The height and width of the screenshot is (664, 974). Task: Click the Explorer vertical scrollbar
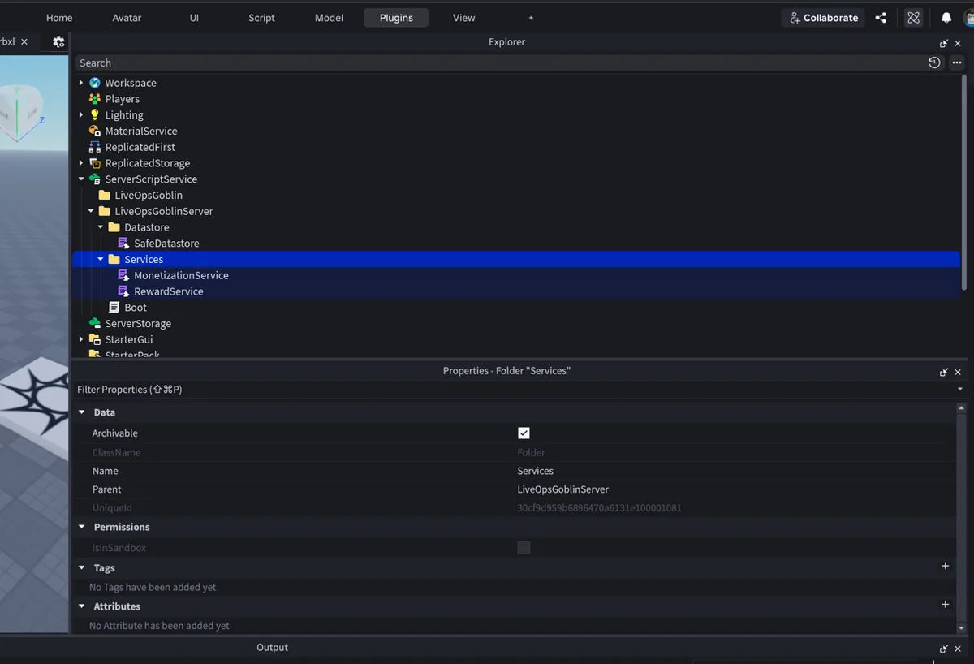pos(963,183)
